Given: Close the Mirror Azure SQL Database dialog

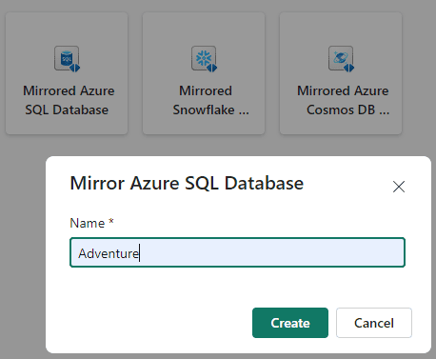Looking at the screenshot, I should point(399,187).
